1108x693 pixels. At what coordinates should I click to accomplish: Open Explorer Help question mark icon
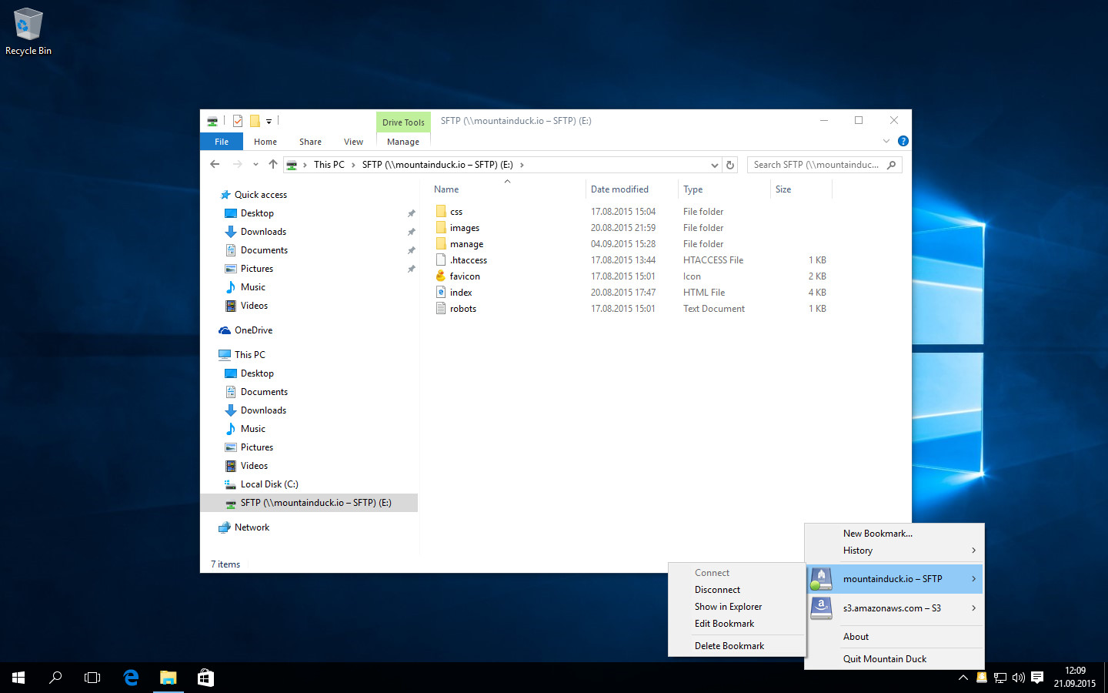(x=903, y=141)
